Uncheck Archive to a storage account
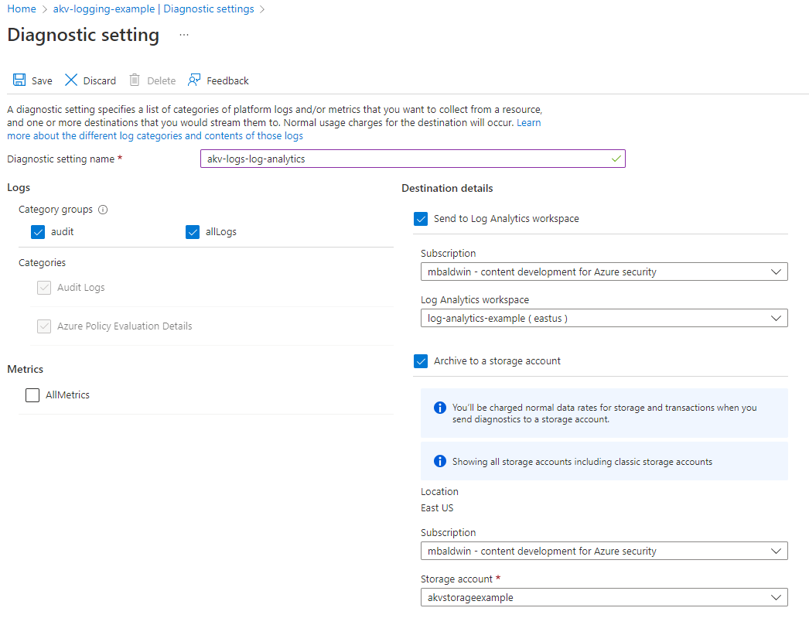This screenshot has height=625, width=809. (x=421, y=361)
